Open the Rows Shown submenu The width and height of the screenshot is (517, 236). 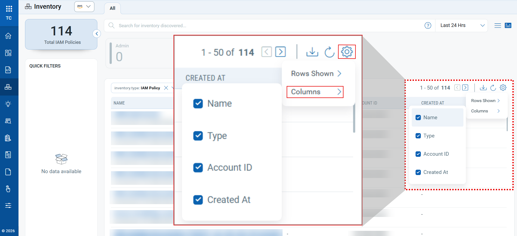[x=485, y=101]
